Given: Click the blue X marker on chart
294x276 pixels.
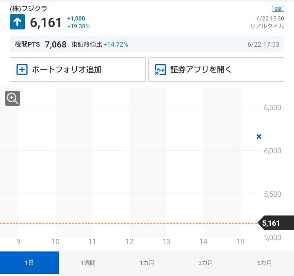Looking at the screenshot, I should [x=259, y=137].
